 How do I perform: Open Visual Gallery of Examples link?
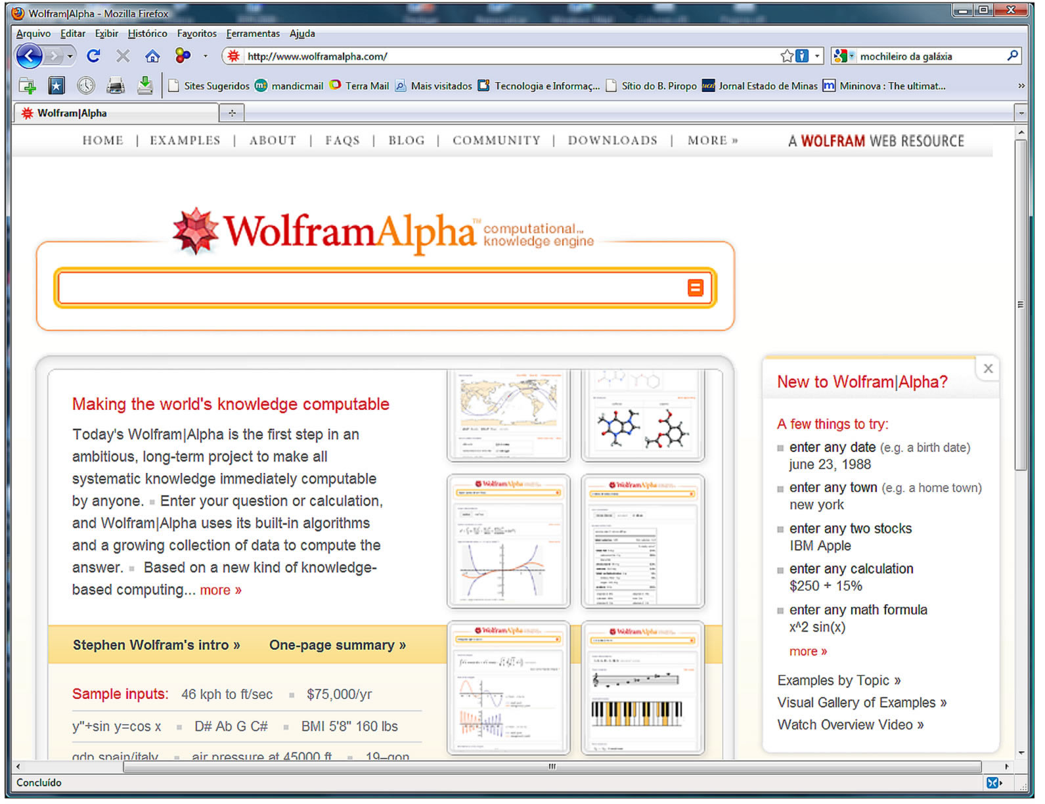(x=862, y=702)
